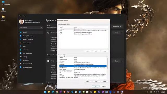Click Edit in the User variables section
The image size is (167, 94).
point(96,51)
